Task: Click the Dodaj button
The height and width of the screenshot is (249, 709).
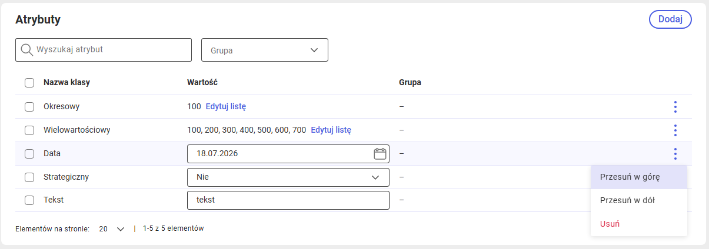Action: pyautogui.click(x=670, y=19)
